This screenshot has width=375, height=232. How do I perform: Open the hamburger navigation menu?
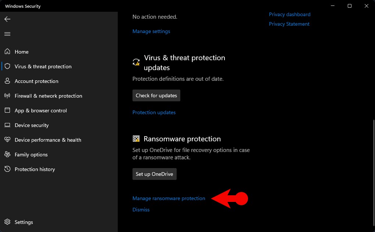point(7,34)
